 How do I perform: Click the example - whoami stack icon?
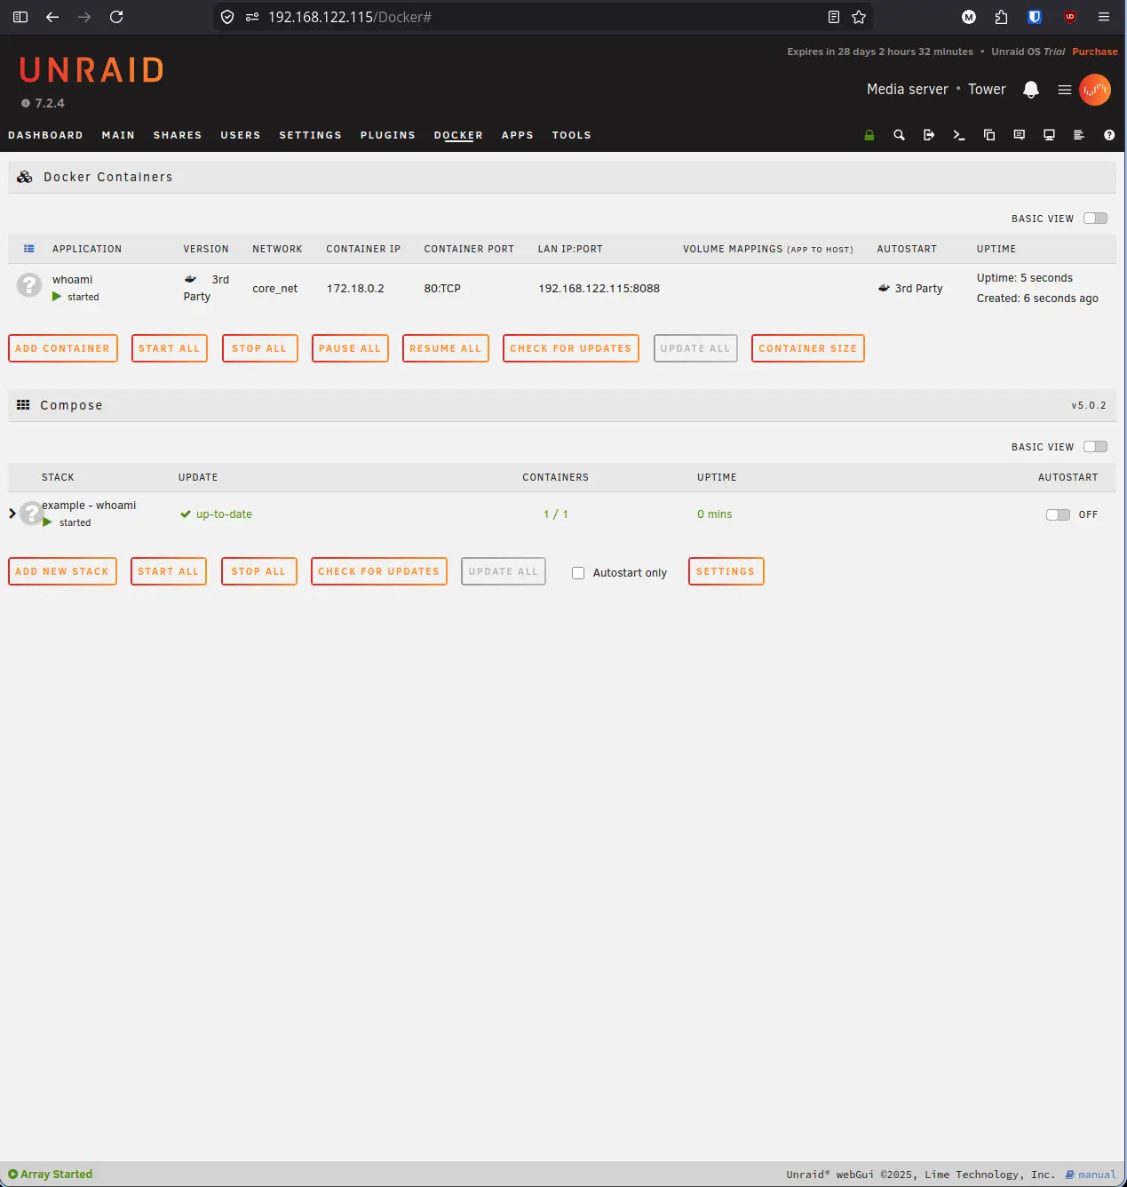31,513
